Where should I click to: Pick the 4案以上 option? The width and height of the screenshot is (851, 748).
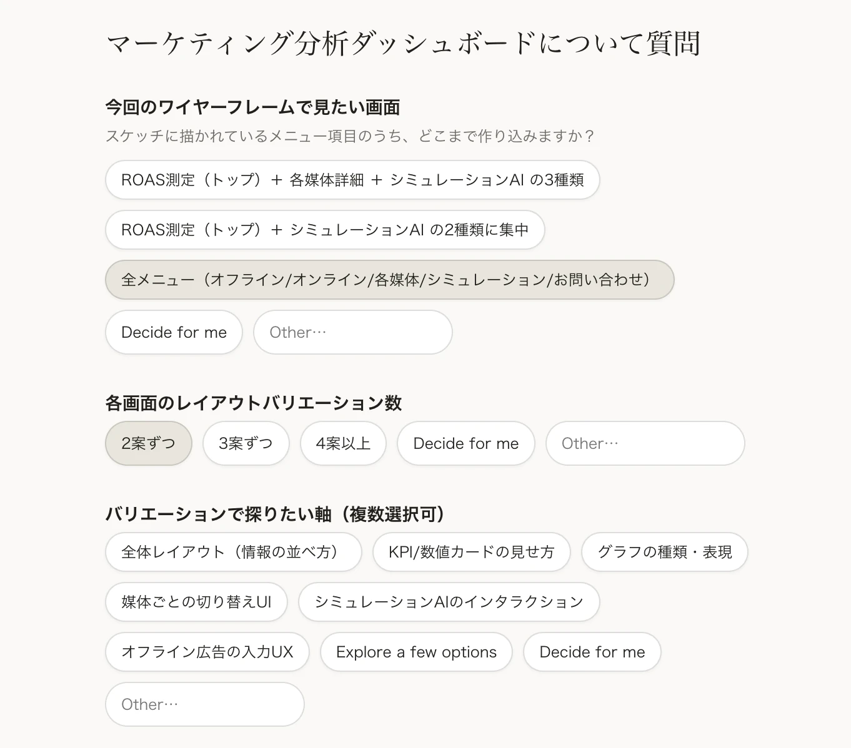pyautogui.click(x=343, y=443)
